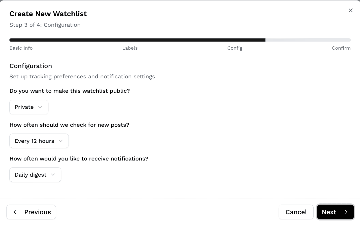
Task: Go back using the Previous button
Action: tap(31, 212)
